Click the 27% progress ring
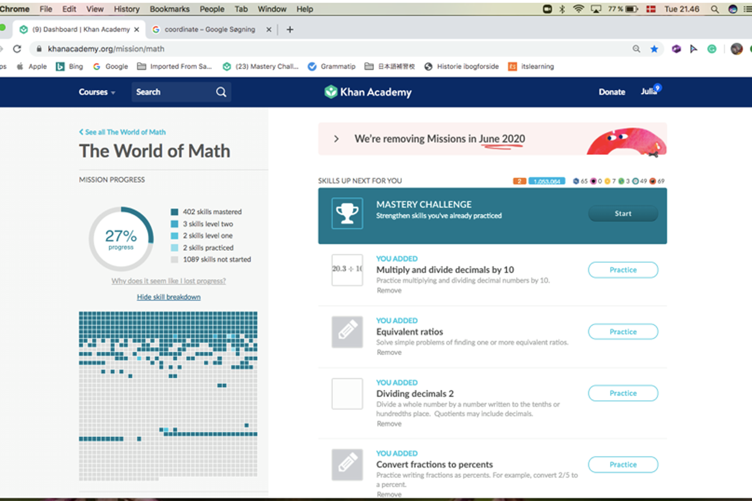752x501 pixels. 121,239
